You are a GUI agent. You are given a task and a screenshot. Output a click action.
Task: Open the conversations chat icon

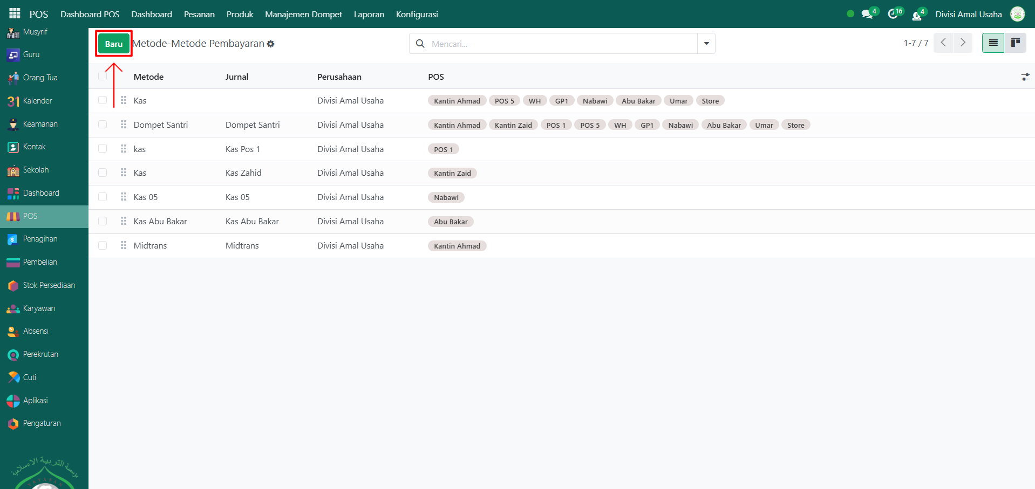click(867, 14)
